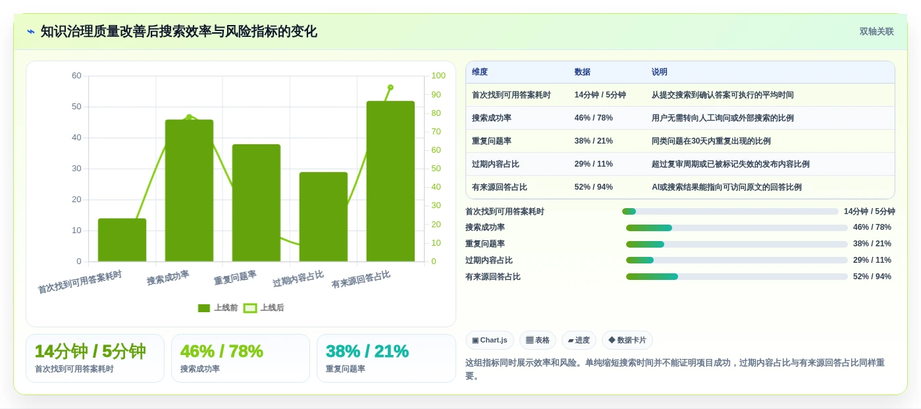Click the description 超过复审周期或已被标记失效的发布内容比例
921x409 pixels.
click(731, 164)
